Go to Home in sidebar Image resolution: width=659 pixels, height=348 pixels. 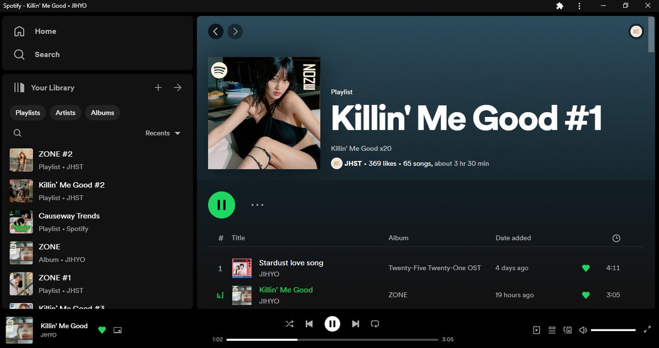click(x=35, y=31)
